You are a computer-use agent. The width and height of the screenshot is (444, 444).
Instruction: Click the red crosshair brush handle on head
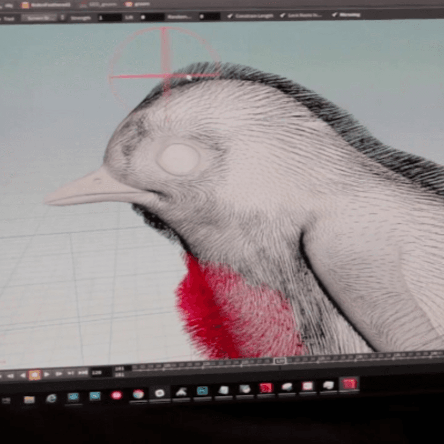coord(164,76)
